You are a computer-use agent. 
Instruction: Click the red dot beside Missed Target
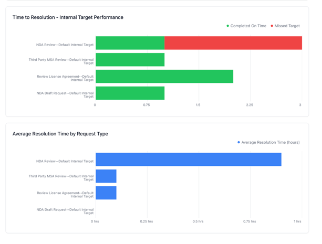pyautogui.click(x=272, y=26)
